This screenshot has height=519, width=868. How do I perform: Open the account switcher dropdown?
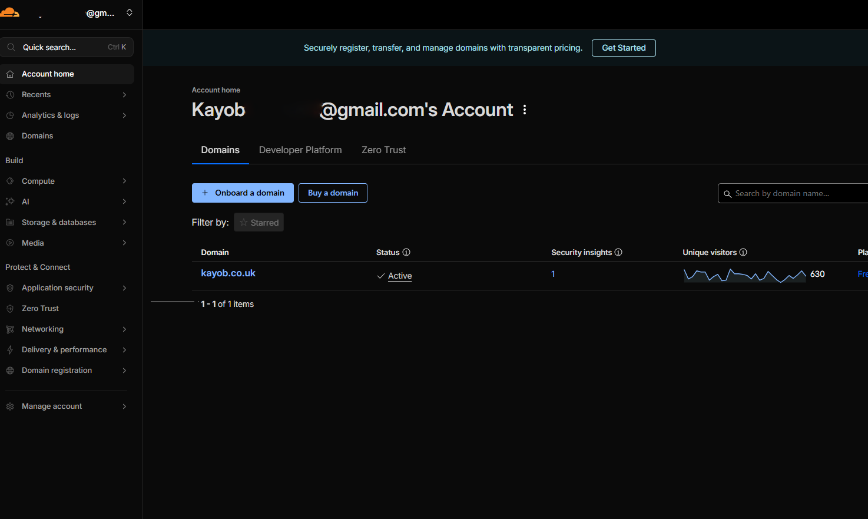click(x=130, y=12)
